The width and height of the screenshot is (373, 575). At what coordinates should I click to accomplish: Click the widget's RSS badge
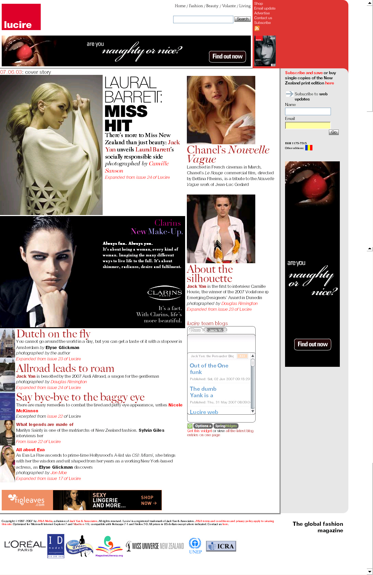242,356
